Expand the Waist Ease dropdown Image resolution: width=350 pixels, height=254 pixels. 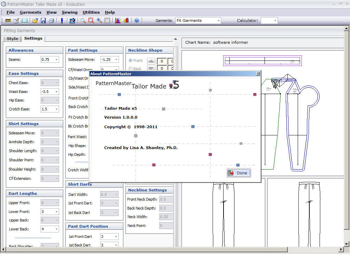point(56,92)
